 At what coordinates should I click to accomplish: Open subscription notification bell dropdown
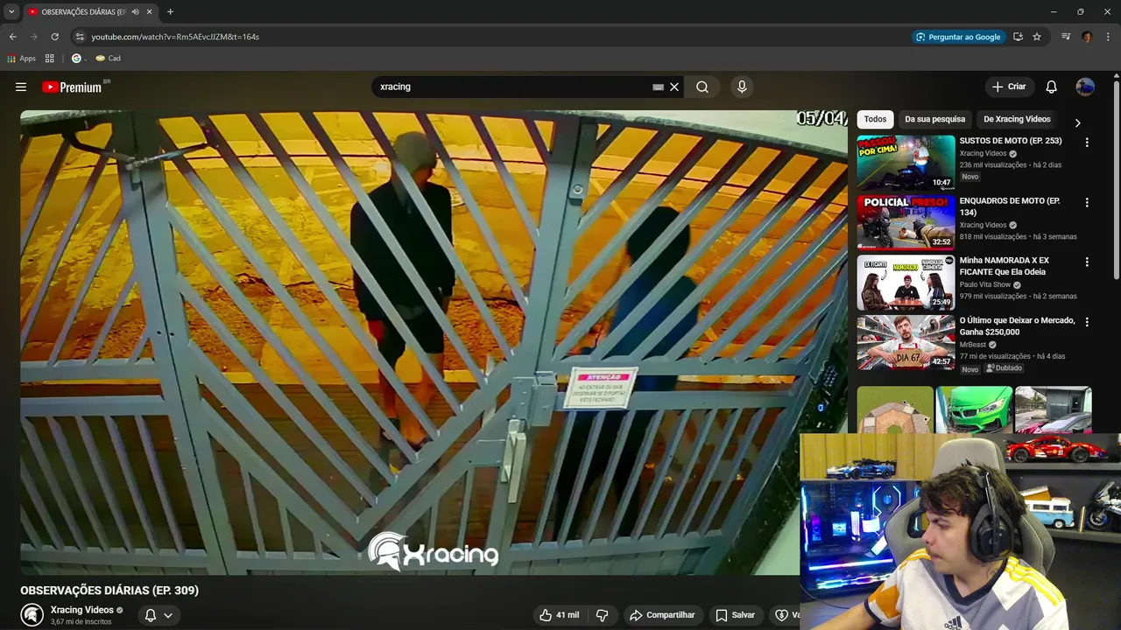click(159, 615)
